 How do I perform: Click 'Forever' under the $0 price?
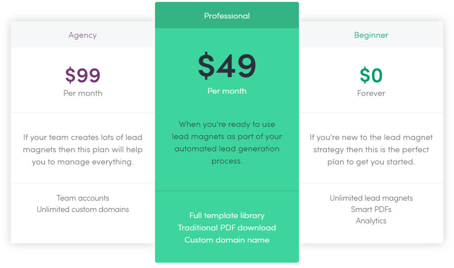pos(371,93)
